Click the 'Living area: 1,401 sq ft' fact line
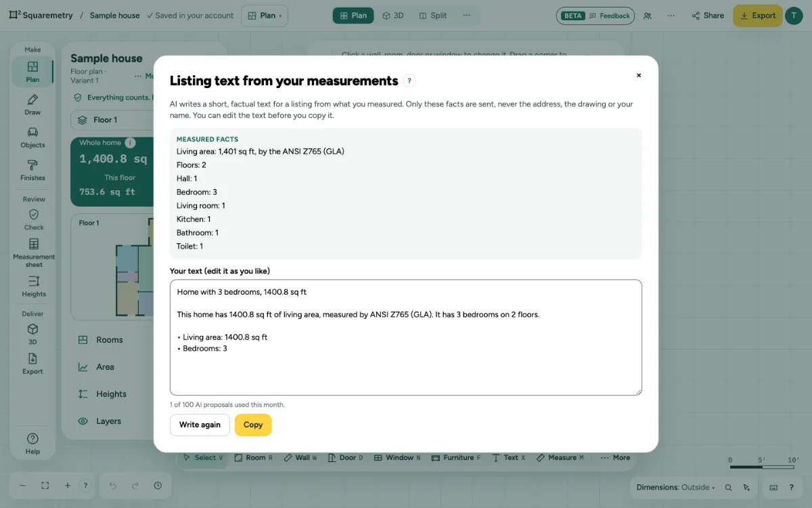 coord(261,152)
